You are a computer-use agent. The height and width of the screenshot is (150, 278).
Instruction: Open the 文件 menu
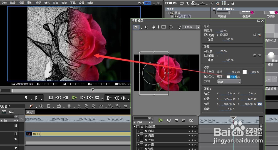4,3
